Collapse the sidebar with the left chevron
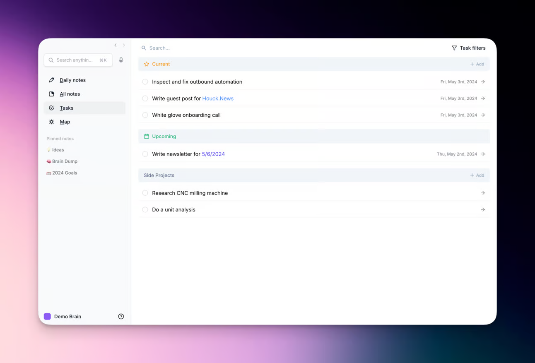Screen dimensions: 535x363 (x=115, y=45)
